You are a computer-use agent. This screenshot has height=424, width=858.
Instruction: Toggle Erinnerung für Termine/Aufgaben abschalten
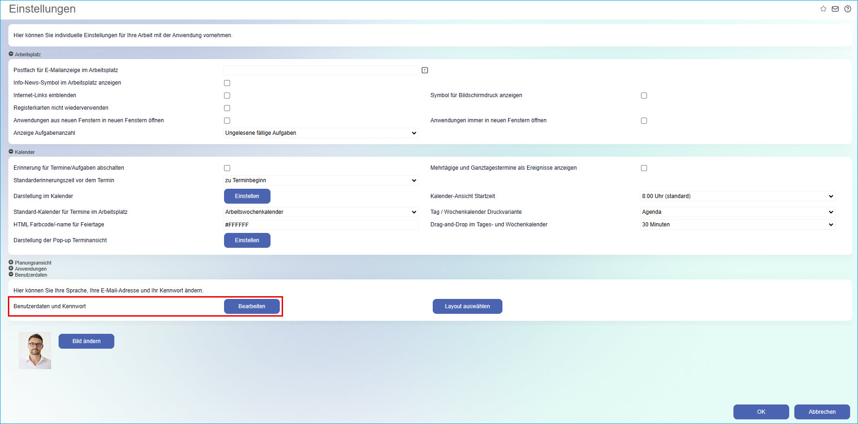pyautogui.click(x=227, y=168)
